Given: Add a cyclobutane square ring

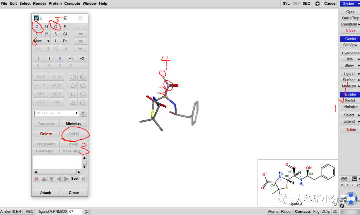Looking at the screenshot, I should [x=73, y=94].
